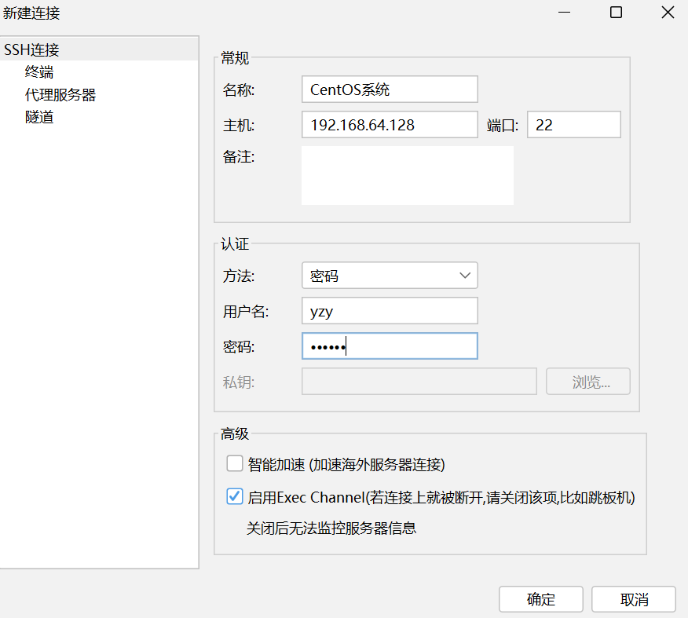Confirm the connection with 确定

541,599
